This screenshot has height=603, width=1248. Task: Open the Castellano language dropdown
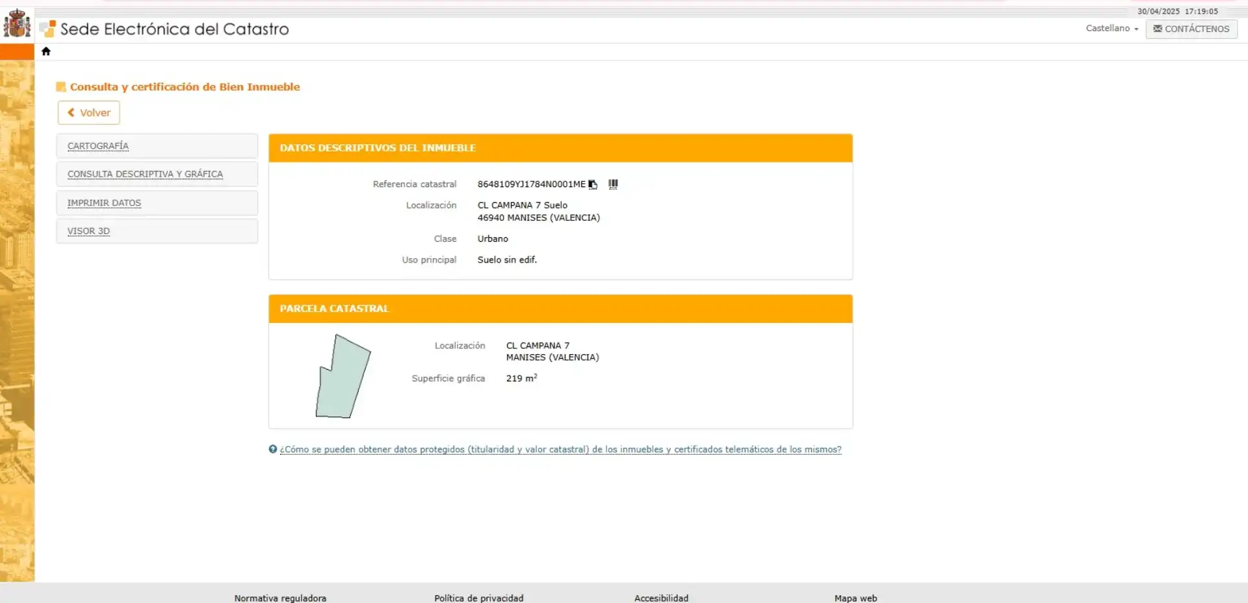click(1112, 29)
